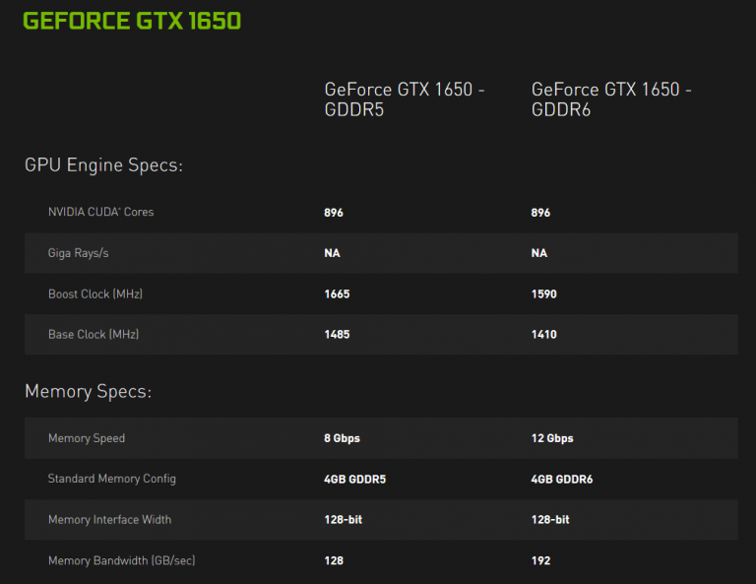Select the GeForce GTX 1650 - GDDR5 column header
The height and width of the screenshot is (584, 756).
click(405, 99)
